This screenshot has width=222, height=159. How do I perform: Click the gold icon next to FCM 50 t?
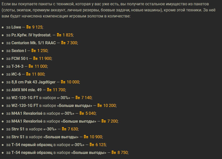(35, 58)
